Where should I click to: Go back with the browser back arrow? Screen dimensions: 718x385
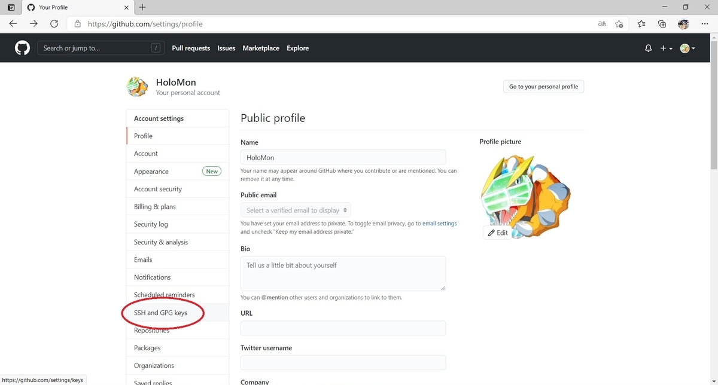[13, 24]
